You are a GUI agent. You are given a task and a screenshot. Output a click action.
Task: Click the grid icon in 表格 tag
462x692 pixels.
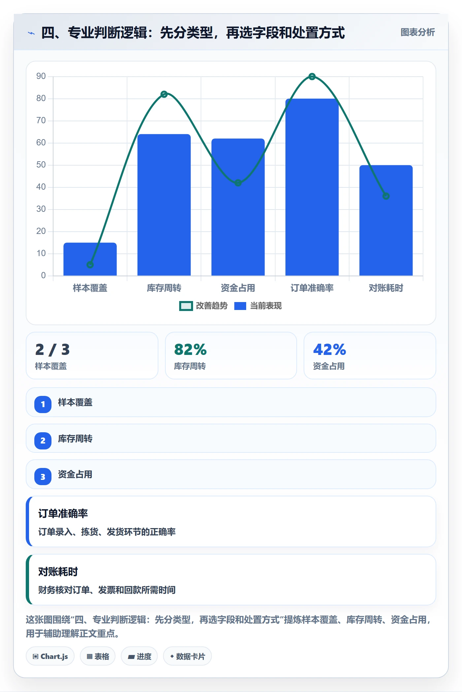click(89, 657)
